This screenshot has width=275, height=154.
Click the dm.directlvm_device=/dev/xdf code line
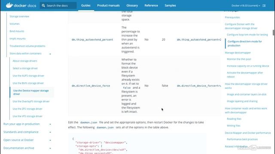click(103, 150)
